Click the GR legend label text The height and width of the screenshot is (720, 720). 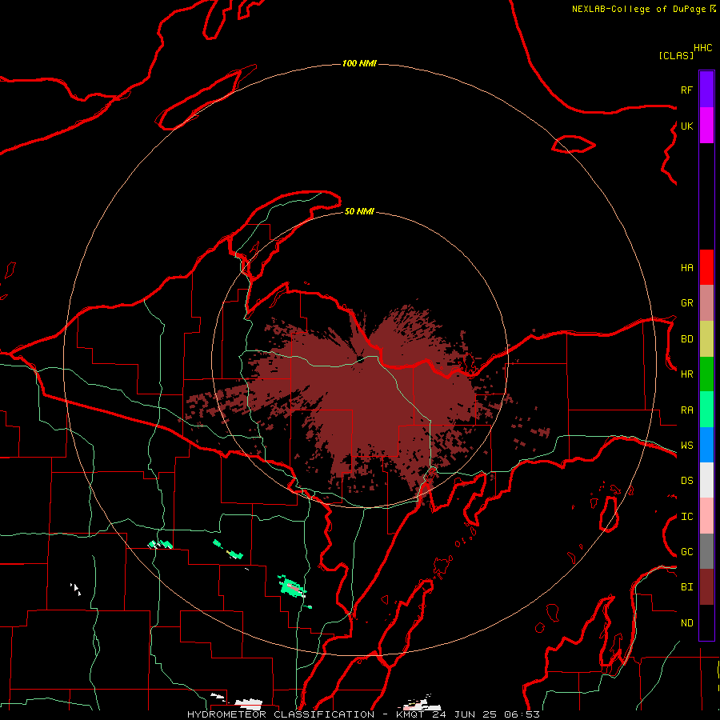tap(686, 303)
